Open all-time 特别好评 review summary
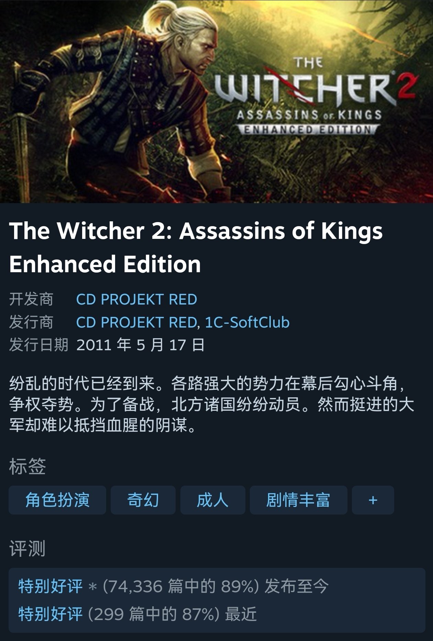This screenshot has width=433, height=641. tap(51, 586)
